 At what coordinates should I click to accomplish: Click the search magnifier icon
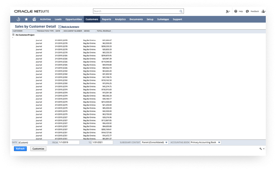pyautogui.click(x=181, y=11)
